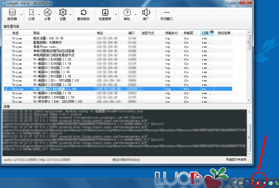The height and width of the screenshot is (188, 279).
Task: Sort by the 传输协议 column header
Action: [173, 33]
